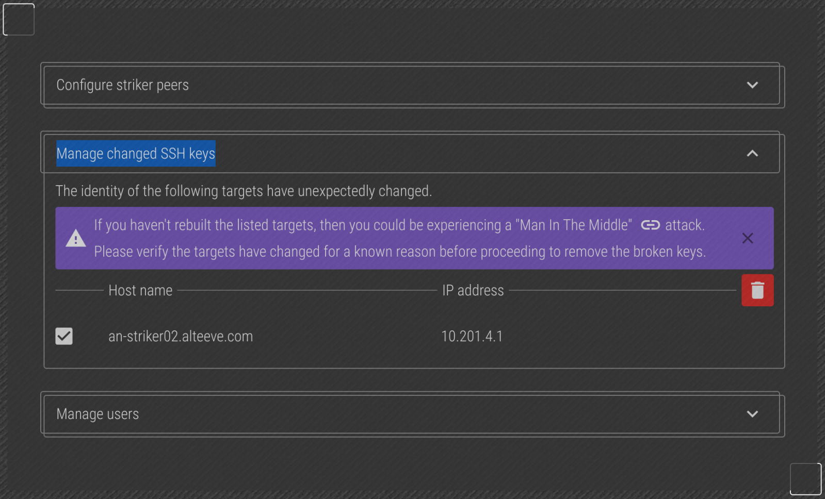Delete selected SSH keys with trash button
The width and height of the screenshot is (825, 499).
(757, 290)
